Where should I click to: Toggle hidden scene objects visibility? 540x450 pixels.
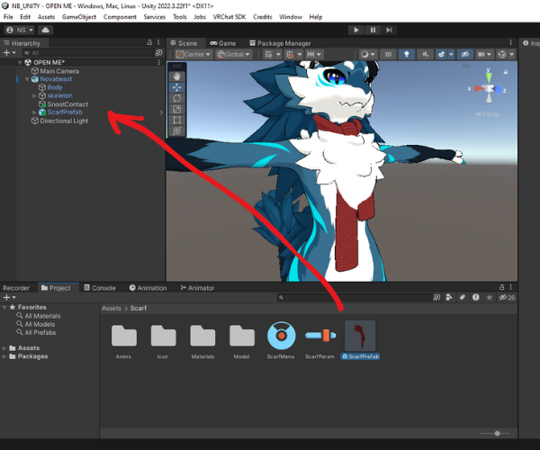coord(465,54)
